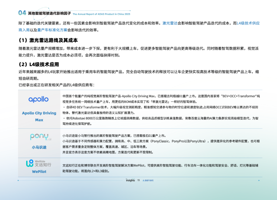Click line 并且官方表示这套方案不依赖高精地图
Image resolution: width=277 pixels, height=200 pixels.
(108, 152)
